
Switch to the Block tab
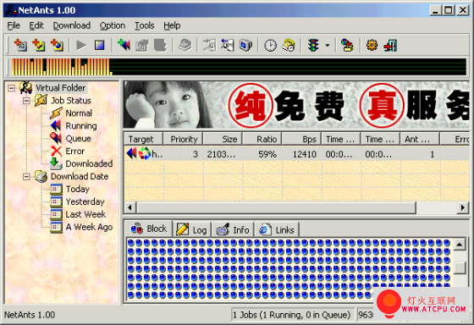[149, 229]
